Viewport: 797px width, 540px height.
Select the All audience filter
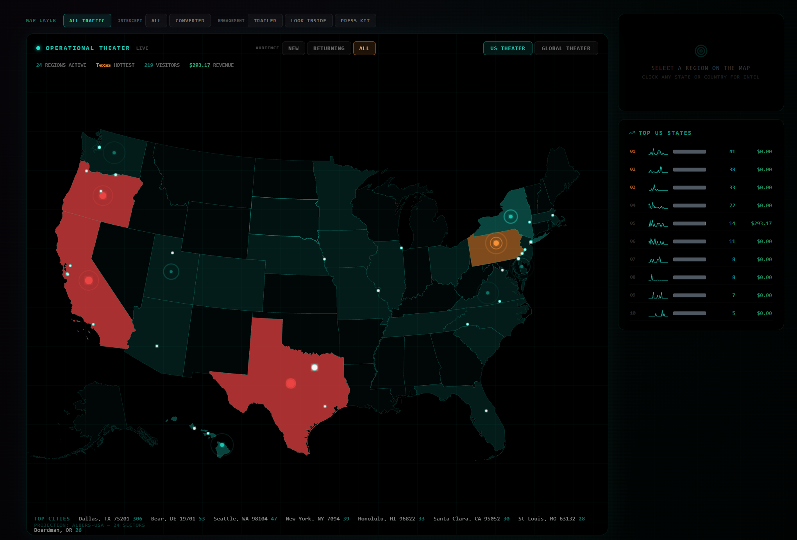click(364, 48)
